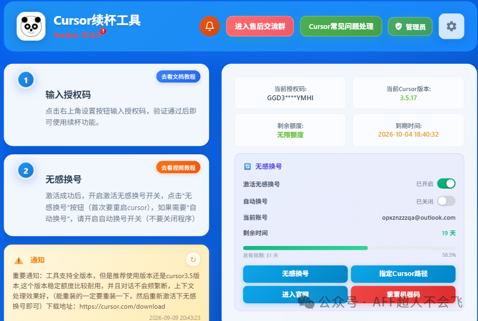
Task: Click the Version 10.0.3 text
Action: click(77, 35)
